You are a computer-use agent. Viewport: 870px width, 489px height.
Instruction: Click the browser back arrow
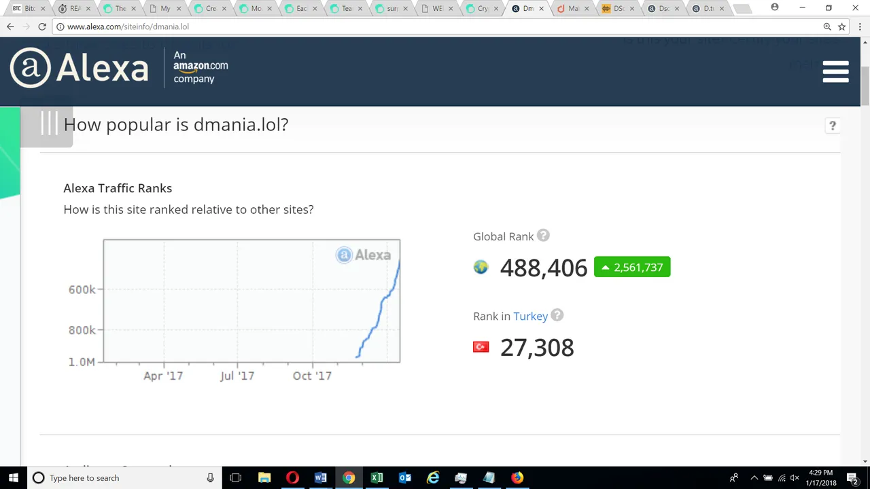pos(10,26)
